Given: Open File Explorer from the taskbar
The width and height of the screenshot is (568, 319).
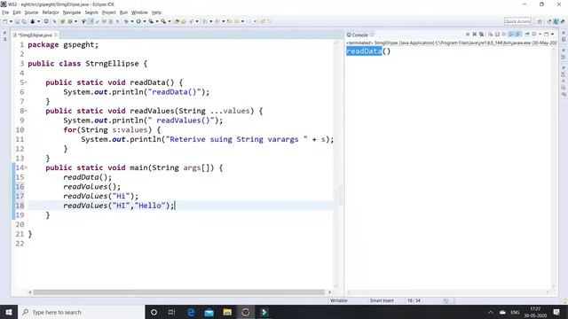Looking at the screenshot, I should (227, 312).
